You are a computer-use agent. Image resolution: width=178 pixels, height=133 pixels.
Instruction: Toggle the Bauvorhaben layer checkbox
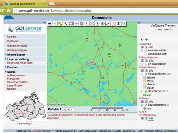(146, 105)
